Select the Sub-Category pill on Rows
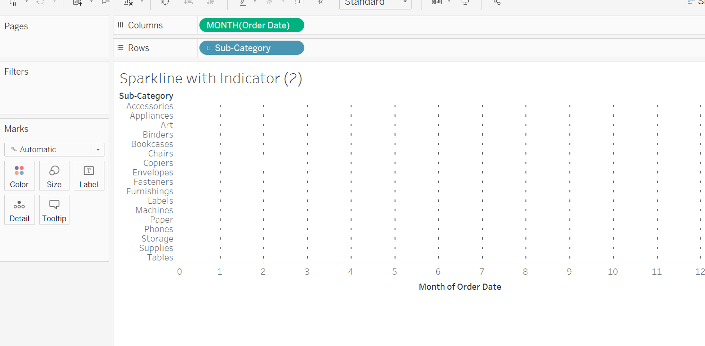The width and height of the screenshot is (705, 346). click(x=252, y=48)
